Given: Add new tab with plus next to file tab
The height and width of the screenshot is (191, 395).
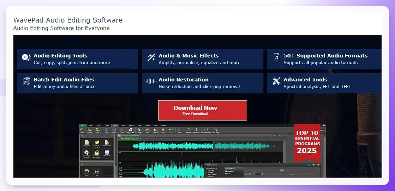Looking at the screenshot, I should click(x=141, y=138).
